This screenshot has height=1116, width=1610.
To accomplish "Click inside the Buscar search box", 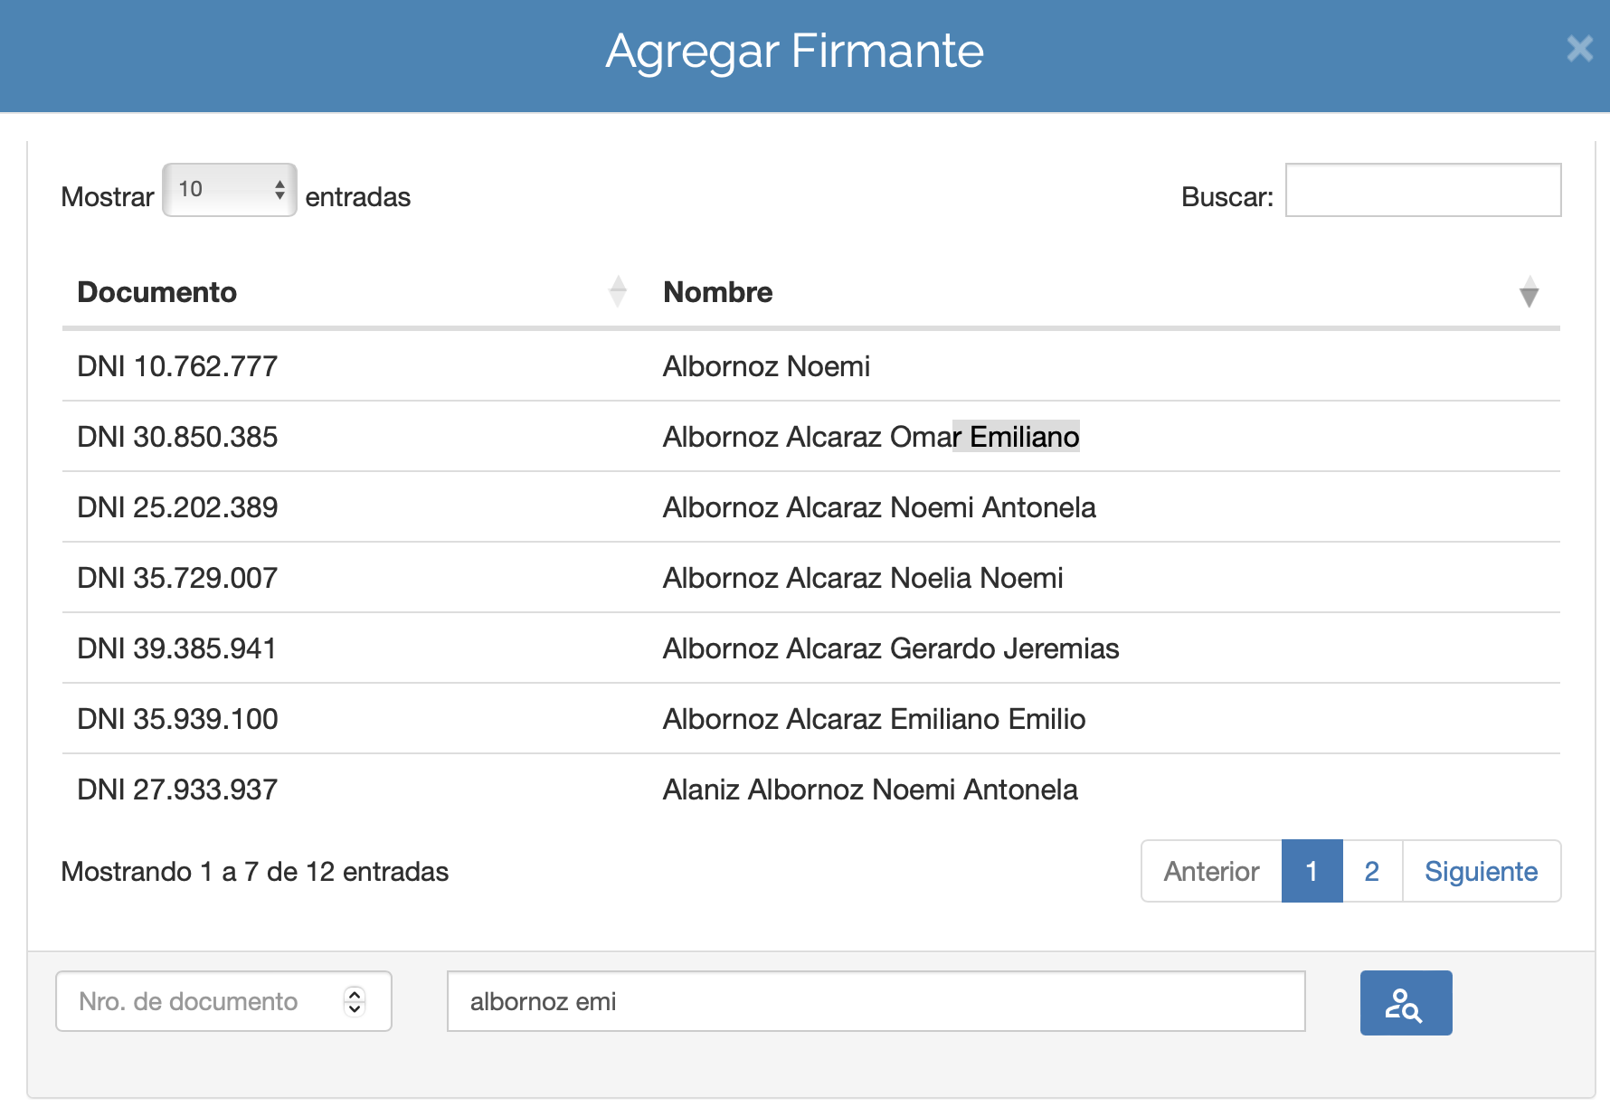I will click(x=1424, y=190).
